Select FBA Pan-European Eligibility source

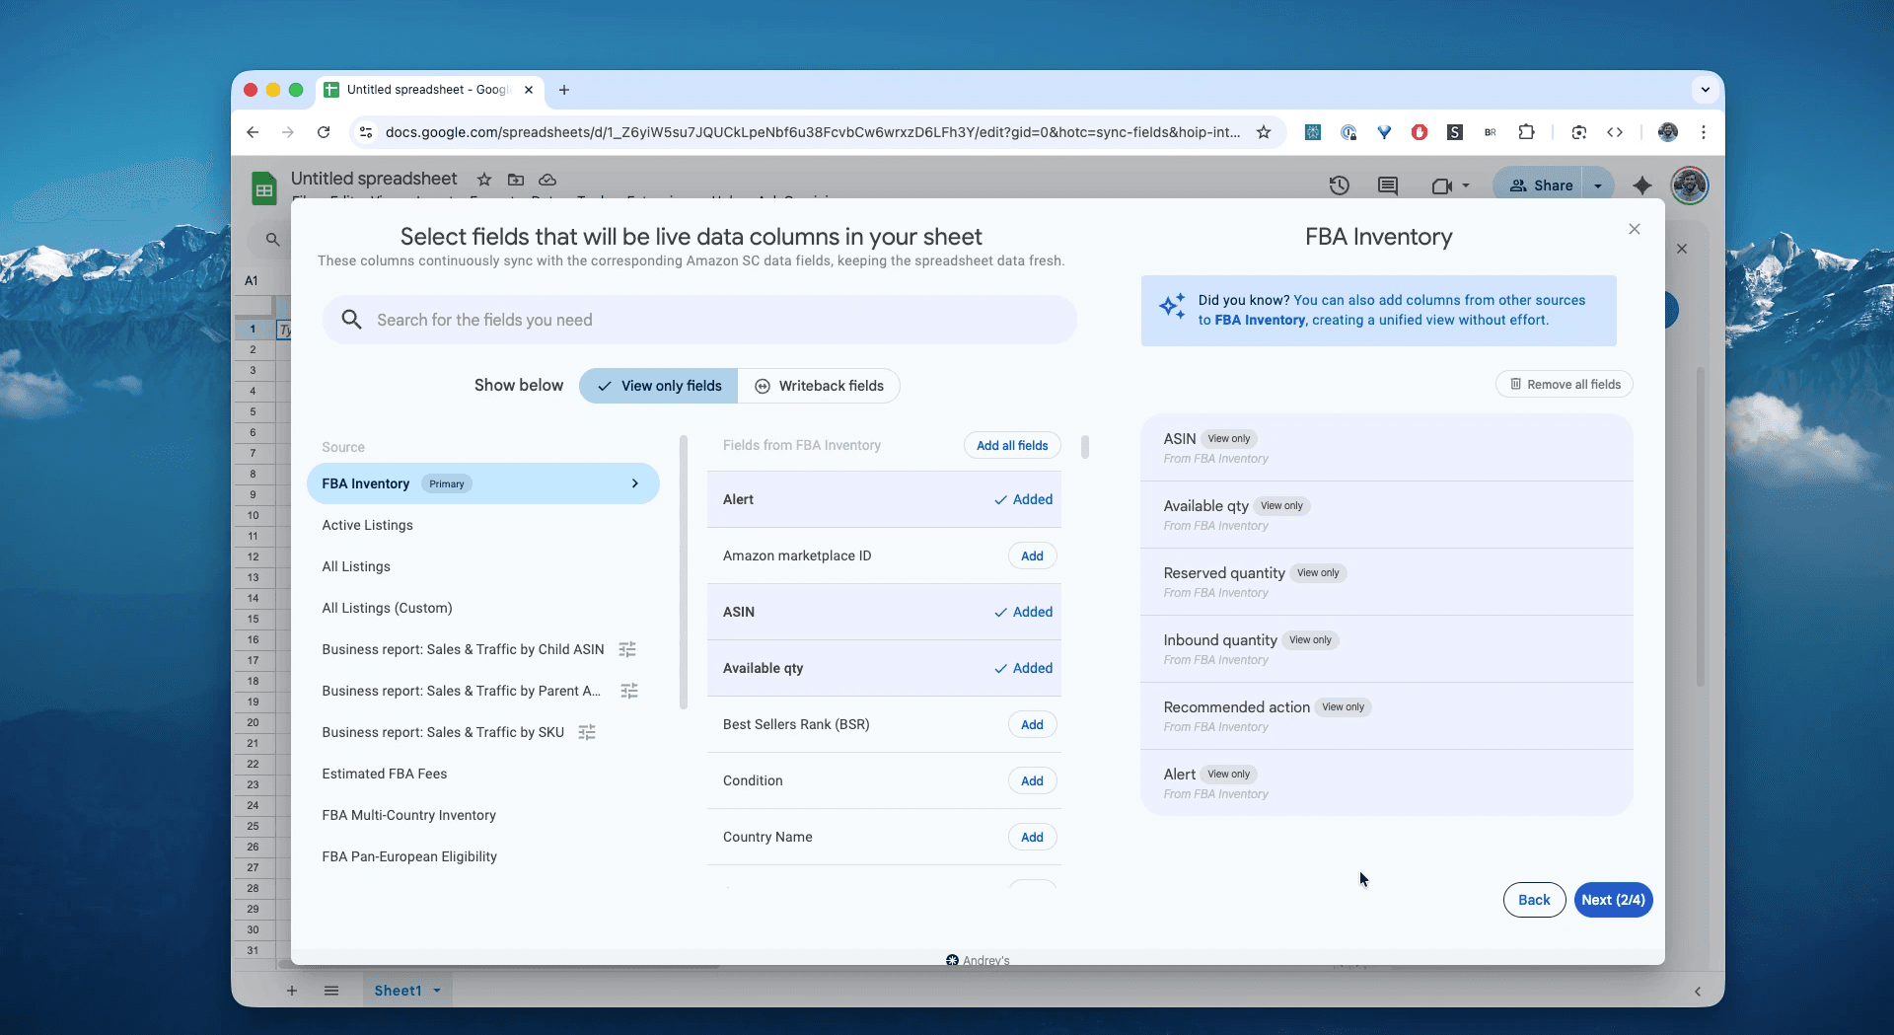pos(409,856)
